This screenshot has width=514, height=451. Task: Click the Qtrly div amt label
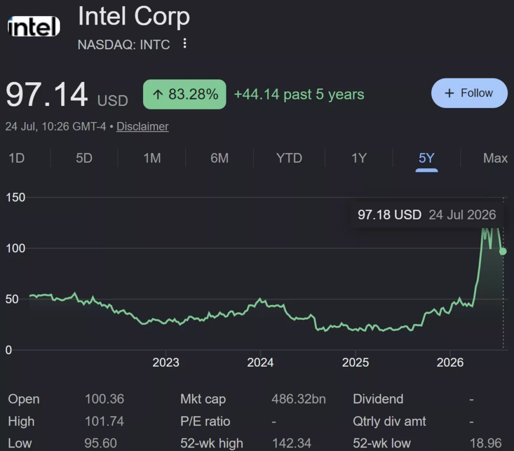pyautogui.click(x=390, y=421)
